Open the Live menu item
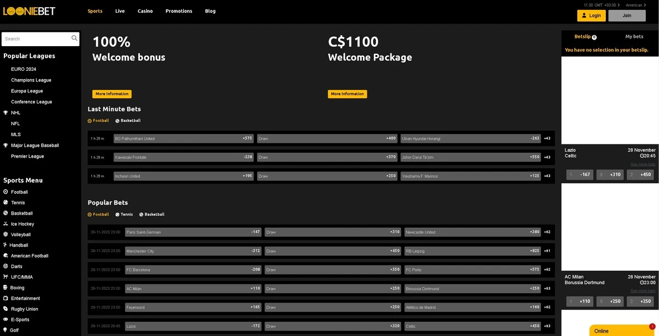This screenshot has width=659, height=336. (x=120, y=11)
